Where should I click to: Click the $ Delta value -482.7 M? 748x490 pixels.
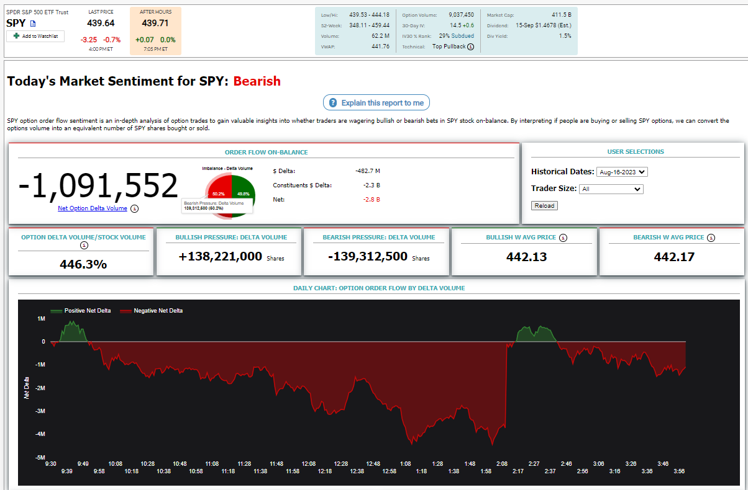368,171
